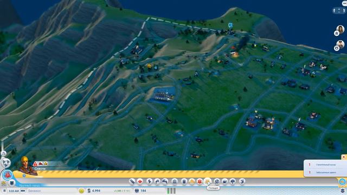The height and width of the screenshot is (195, 347).
Task: Pause the game simulation
Action: 4,191
